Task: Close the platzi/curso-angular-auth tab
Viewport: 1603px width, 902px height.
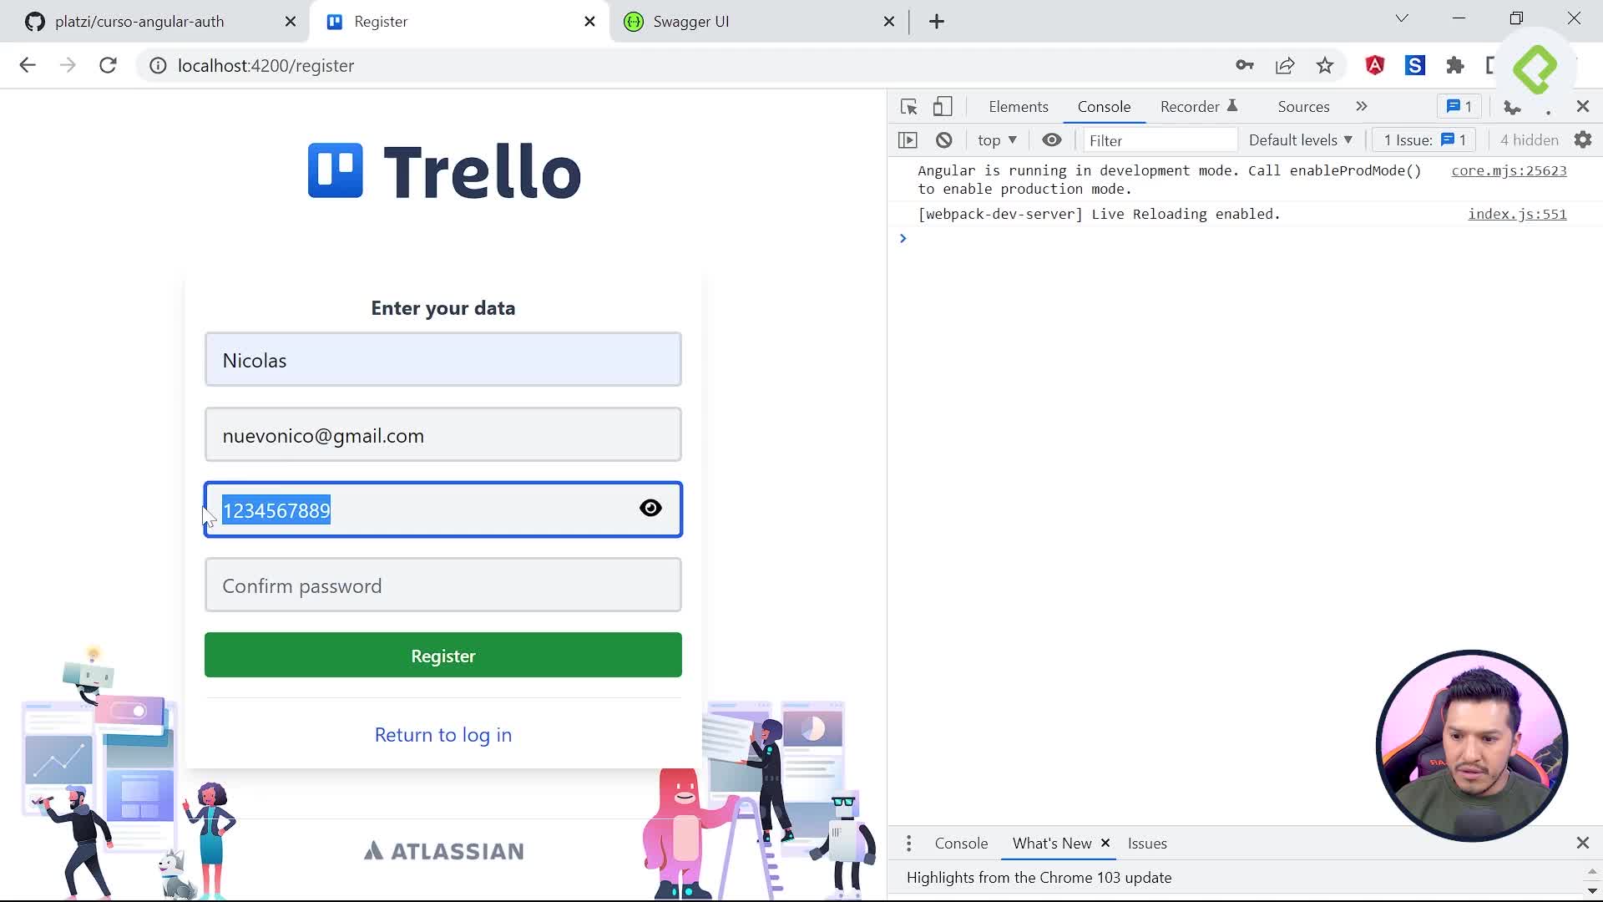Action: tap(291, 22)
